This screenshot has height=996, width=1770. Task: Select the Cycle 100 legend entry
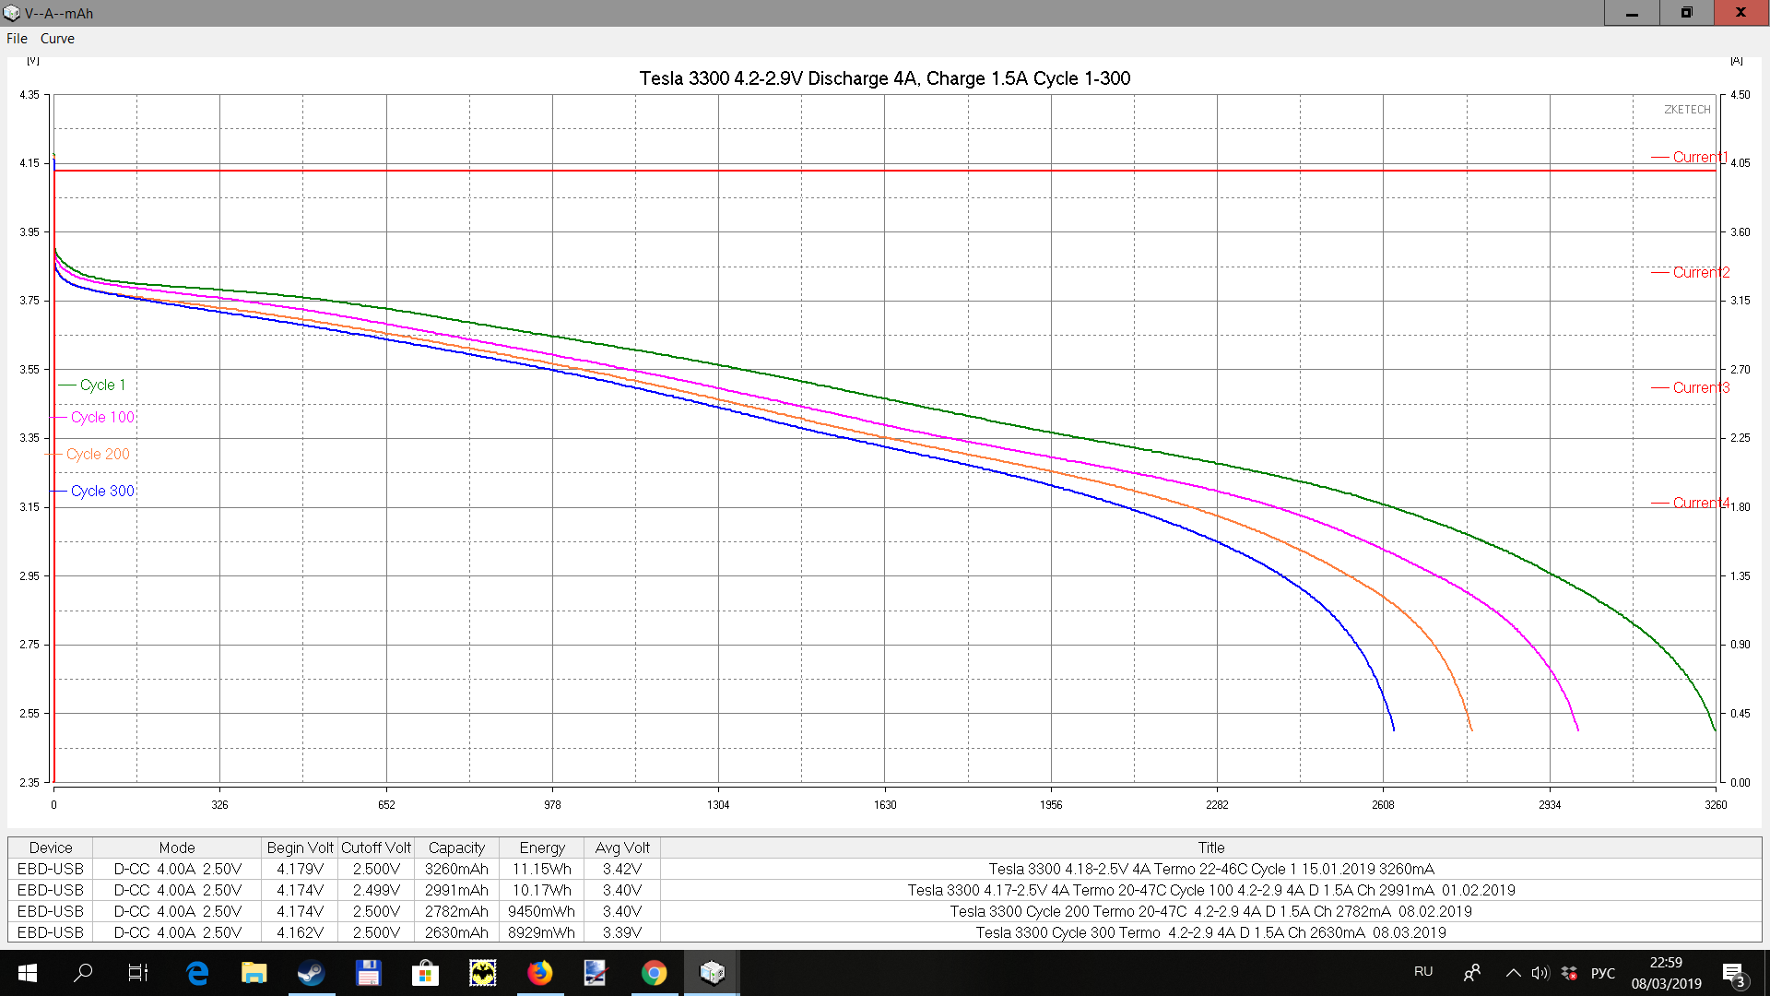(x=102, y=417)
